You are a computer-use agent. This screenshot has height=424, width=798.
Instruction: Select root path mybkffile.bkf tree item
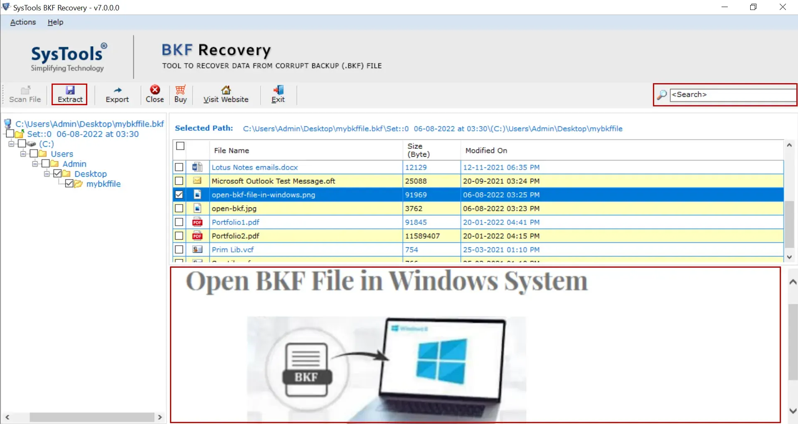point(90,124)
